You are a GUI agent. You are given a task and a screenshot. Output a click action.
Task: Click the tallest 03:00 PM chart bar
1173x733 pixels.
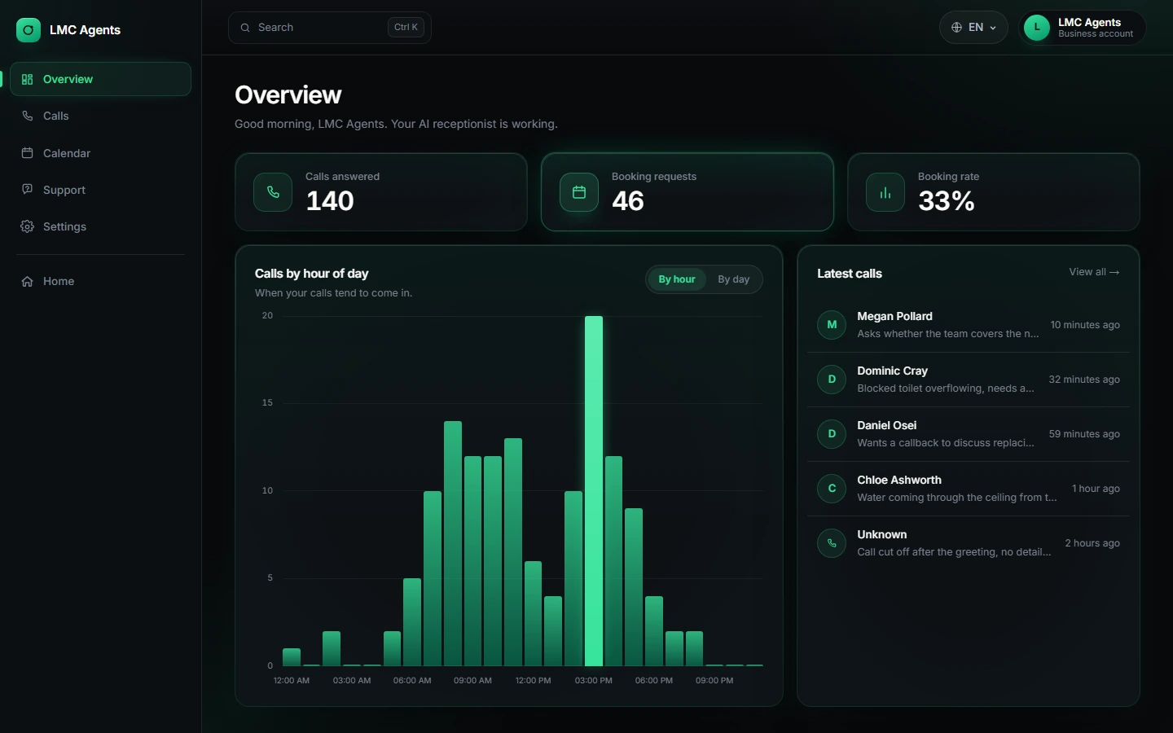594,491
